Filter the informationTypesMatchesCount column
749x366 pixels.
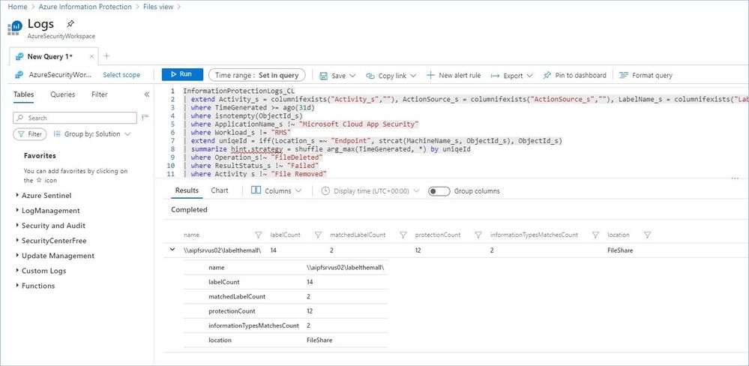(x=595, y=235)
